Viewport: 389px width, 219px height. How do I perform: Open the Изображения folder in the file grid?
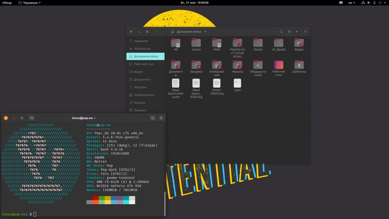tap(217, 68)
